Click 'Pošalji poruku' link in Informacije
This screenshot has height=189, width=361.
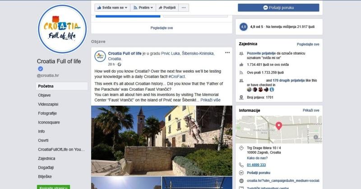[x=259, y=173]
